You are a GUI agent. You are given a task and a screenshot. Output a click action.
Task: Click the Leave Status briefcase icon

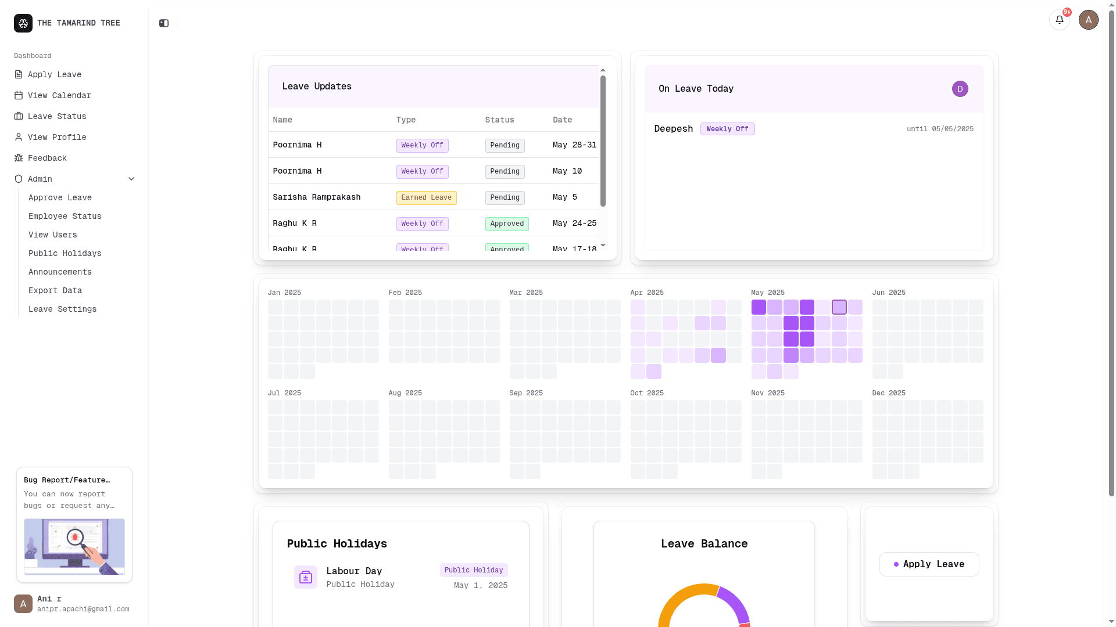(x=19, y=116)
